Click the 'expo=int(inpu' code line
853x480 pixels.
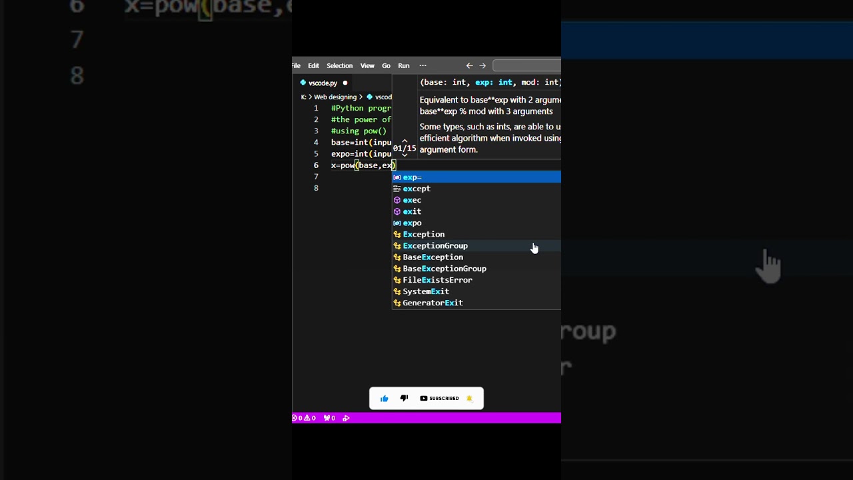tap(361, 154)
